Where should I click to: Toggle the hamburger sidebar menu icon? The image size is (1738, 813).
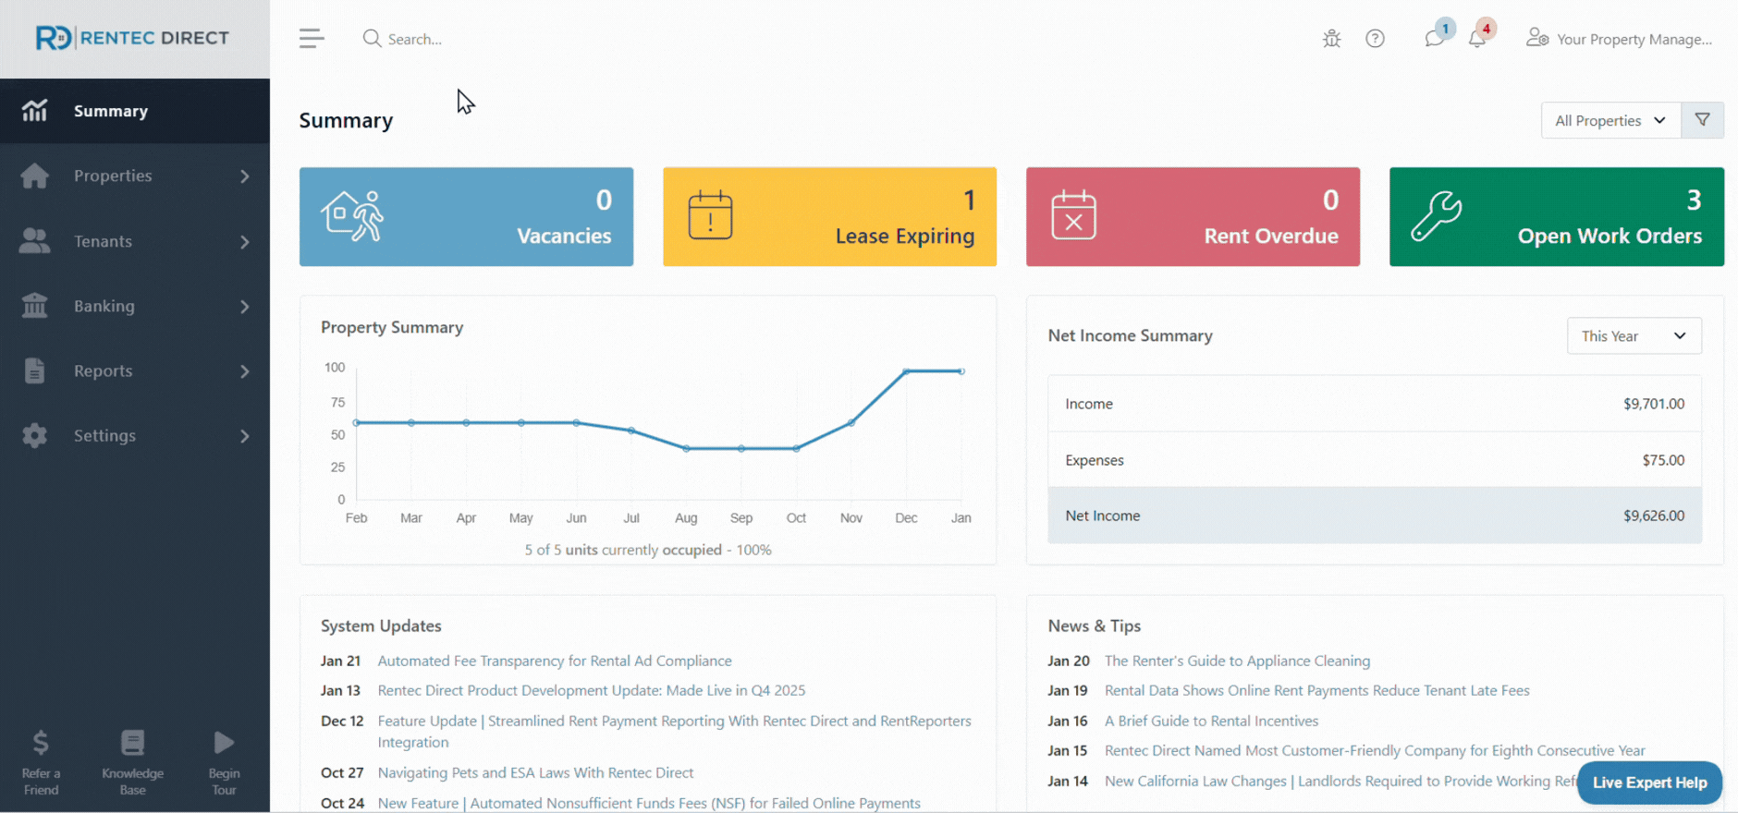312,38
